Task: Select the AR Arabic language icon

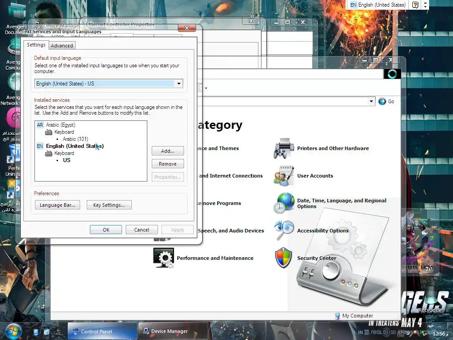Action: pos(40,125)
